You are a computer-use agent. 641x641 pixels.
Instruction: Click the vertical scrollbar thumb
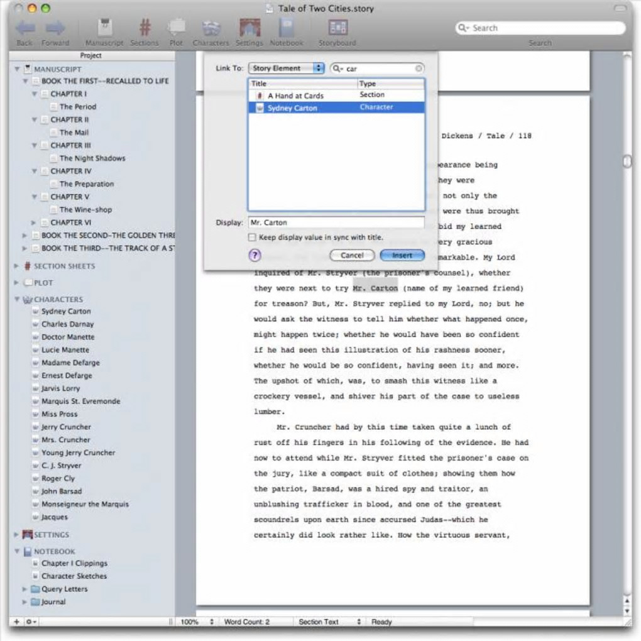click(x=627, y=161)
